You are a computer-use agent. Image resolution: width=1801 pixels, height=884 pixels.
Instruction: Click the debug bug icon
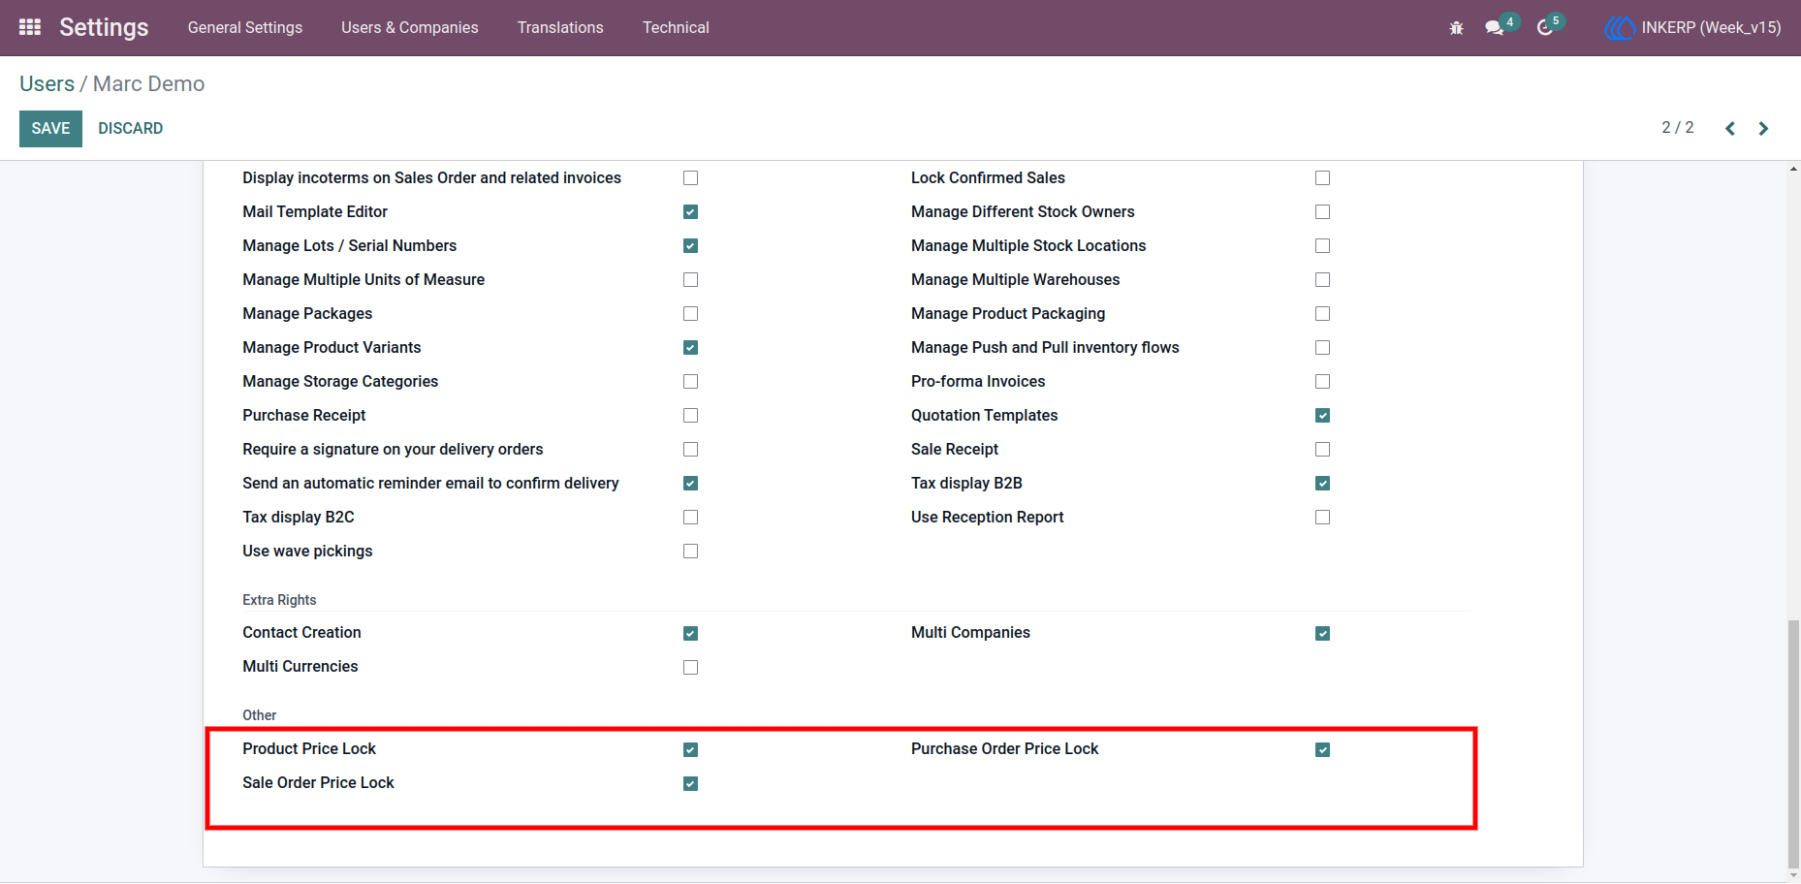[x=1456, y=28]
